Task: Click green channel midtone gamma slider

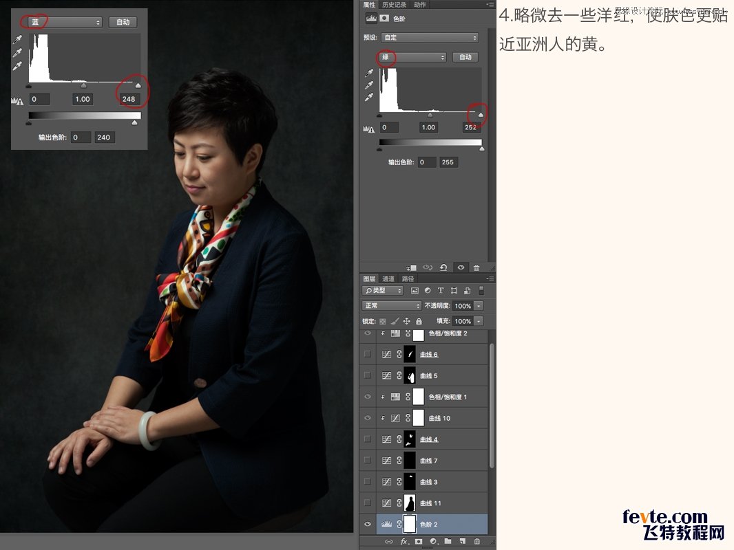Action: coord(430,115)
